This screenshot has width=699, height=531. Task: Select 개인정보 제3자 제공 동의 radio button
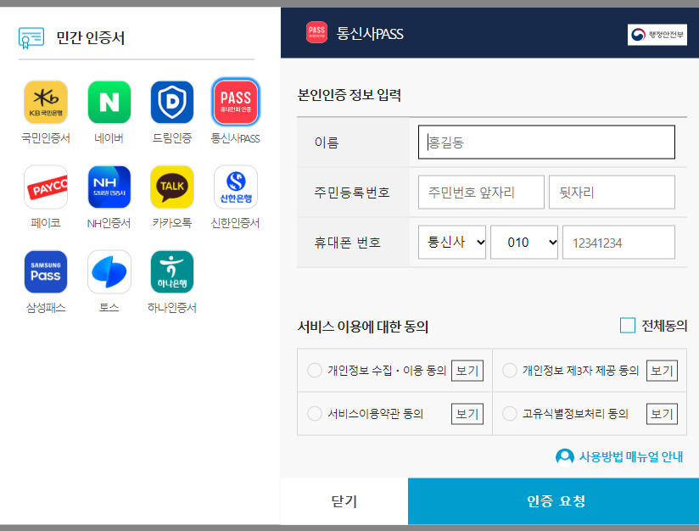510,370
